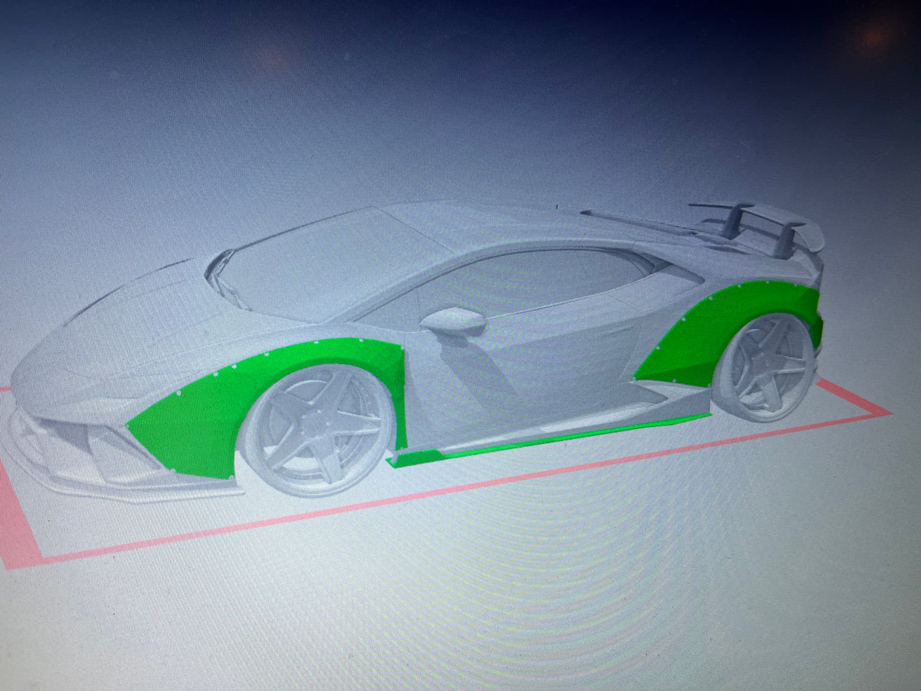Click the red boundary's far right corner
Image resolution: width=921 pixels, height=691 pixels.
[888, 413]
